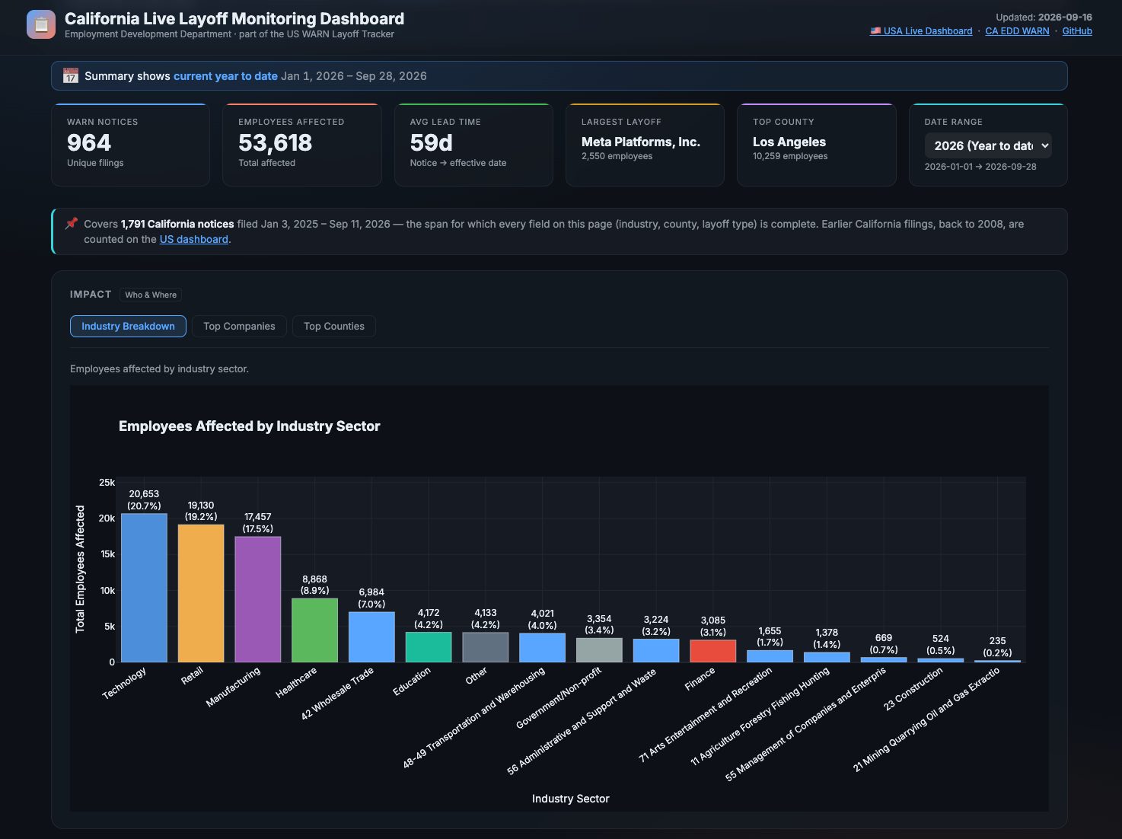
Task: Click the pushpin icon beside coverage note
Action: [x=72, y=223]
